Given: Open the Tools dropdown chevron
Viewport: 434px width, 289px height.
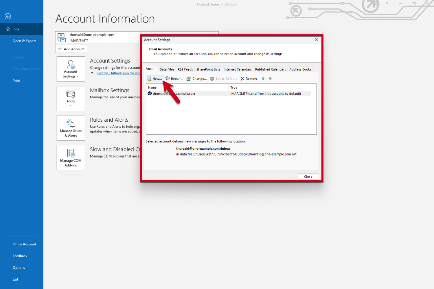Looking at the screenshot, I should [x=71, y=105].
